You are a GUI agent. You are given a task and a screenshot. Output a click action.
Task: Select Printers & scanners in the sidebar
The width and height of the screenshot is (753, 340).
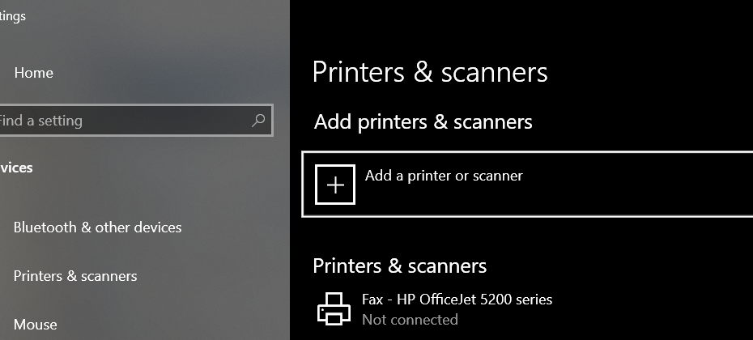[75, 276]
